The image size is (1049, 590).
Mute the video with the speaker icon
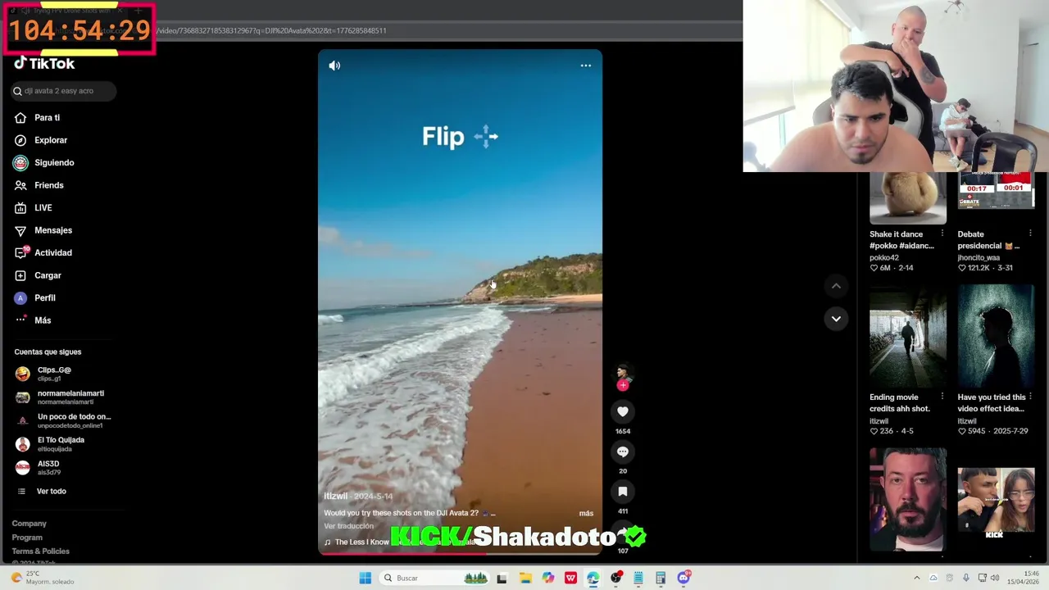pos(334,66)
